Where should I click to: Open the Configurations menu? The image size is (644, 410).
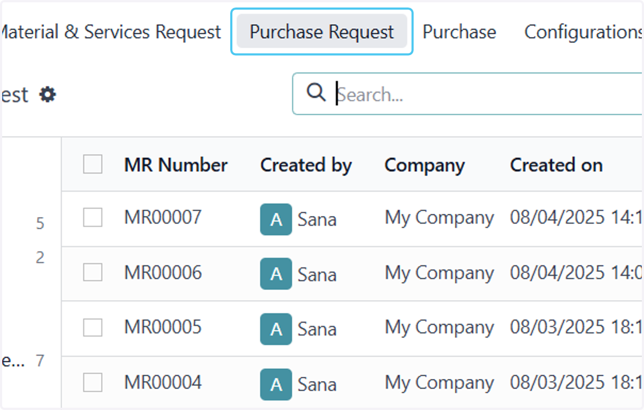pos(583,32)
